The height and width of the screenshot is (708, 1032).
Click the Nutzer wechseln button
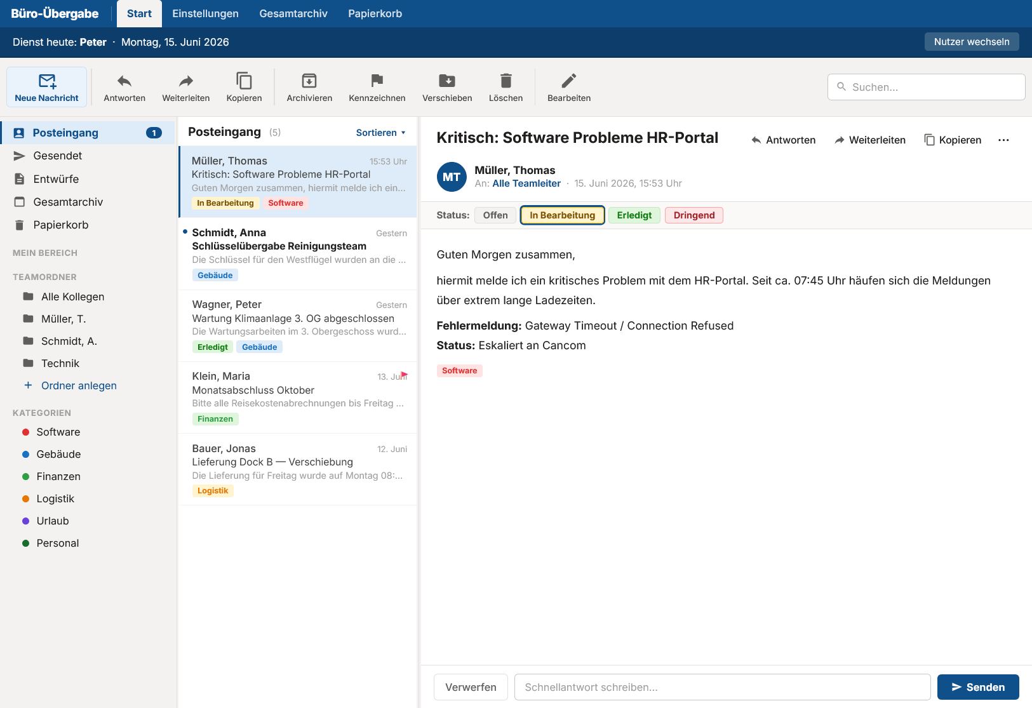click(972, 42)
